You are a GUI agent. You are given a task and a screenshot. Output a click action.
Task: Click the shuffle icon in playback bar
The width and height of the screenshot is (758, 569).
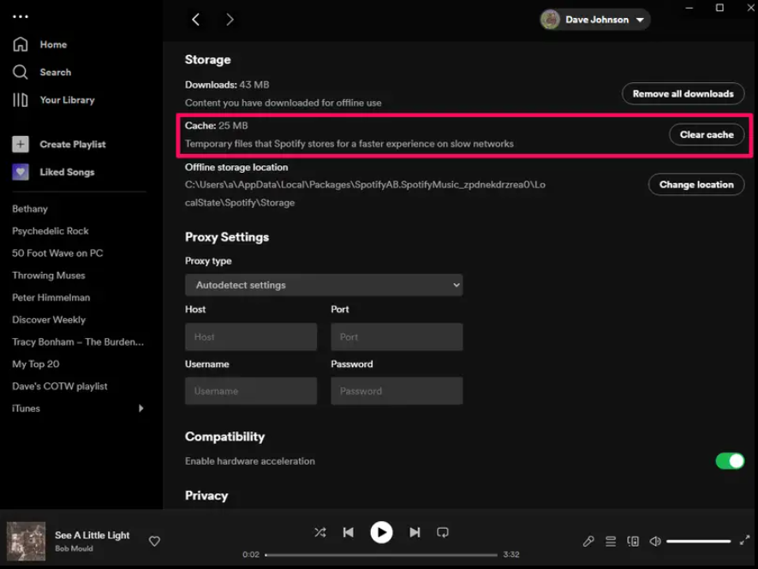pos(319,532)
